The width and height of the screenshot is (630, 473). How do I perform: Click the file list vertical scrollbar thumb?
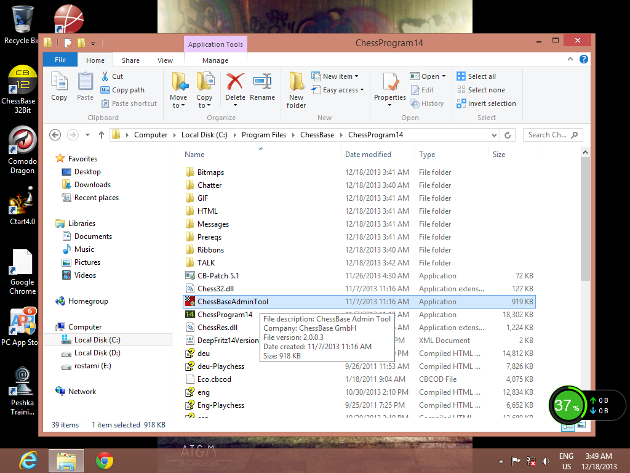(x=585, y=219)
